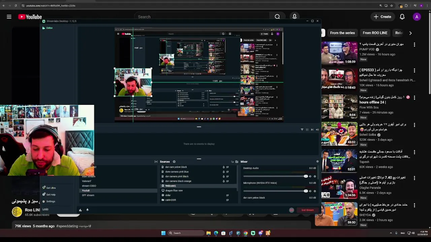The height and width of the screenshot is (242, 431).
Task: Click Get Ultra in Streamlabs sidebar
Action: (49, 188)
